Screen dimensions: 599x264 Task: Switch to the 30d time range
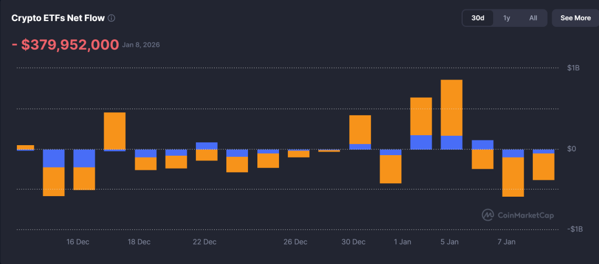click(478, 18)
